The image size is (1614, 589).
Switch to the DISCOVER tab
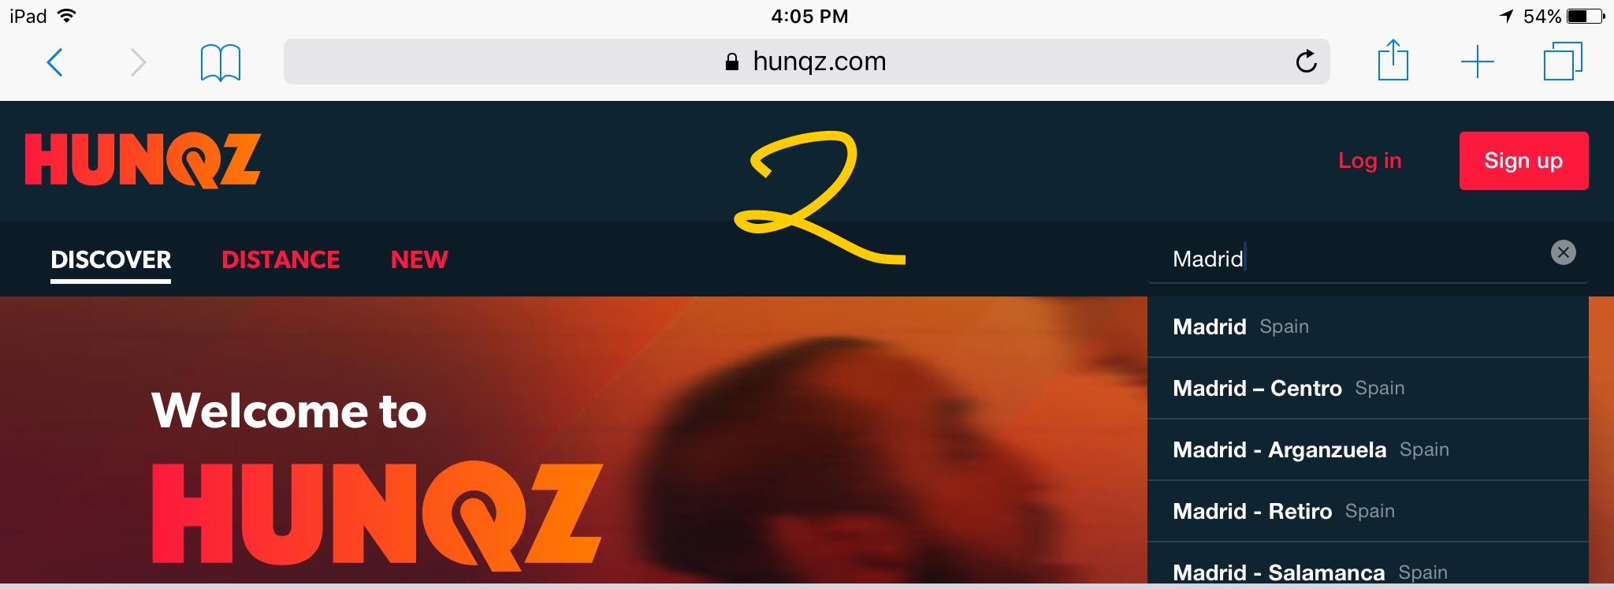click(x=111, y=259)
